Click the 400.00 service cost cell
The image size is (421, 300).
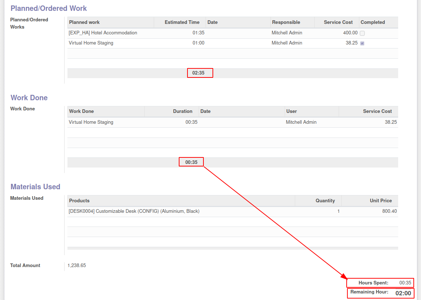tap(350, 33)
